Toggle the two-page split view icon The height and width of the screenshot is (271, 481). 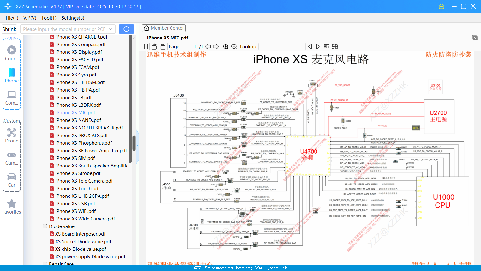145,46
